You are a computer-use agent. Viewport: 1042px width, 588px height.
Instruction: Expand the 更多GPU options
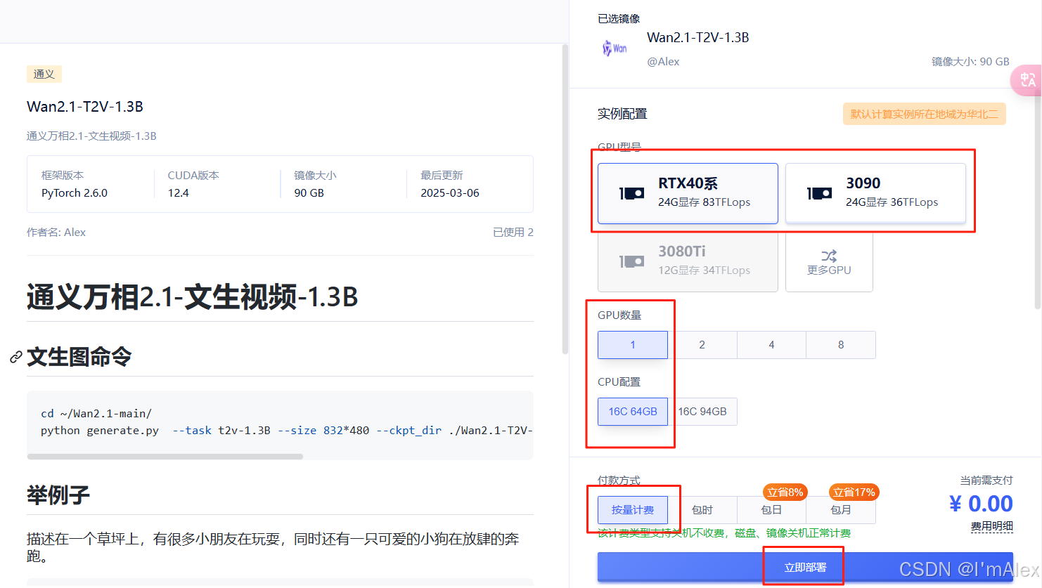(829, 262)
